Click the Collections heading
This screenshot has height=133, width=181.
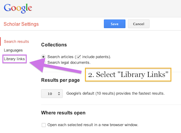[54, 45]
